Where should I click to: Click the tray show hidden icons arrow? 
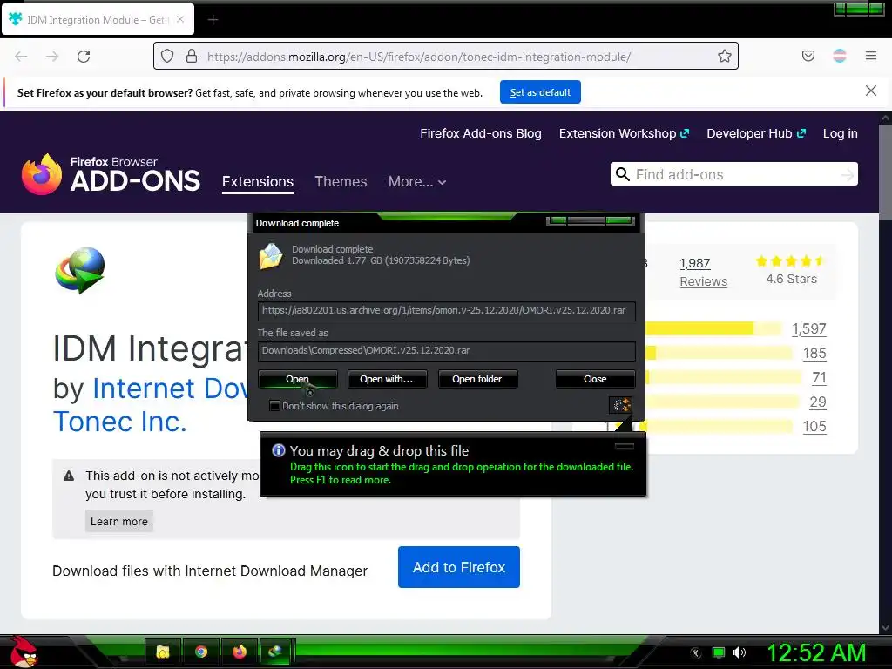pos(696,652)
